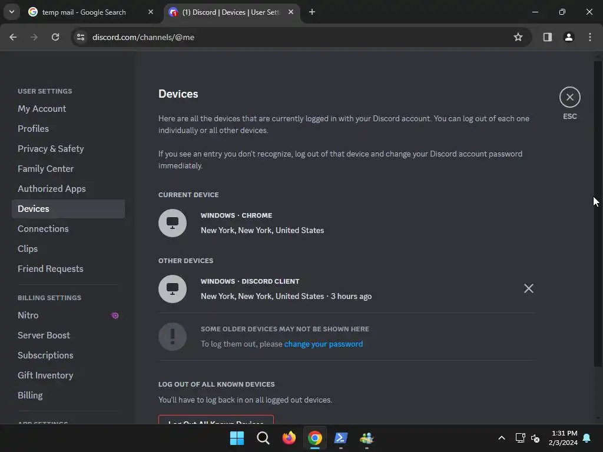The width and height of the screenshot is (603, 452).
Task: Click the Chrome taskbar icon
Action: tap(314, 438)
